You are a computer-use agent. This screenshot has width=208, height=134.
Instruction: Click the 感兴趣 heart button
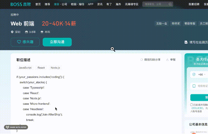(x=25, y=42)
